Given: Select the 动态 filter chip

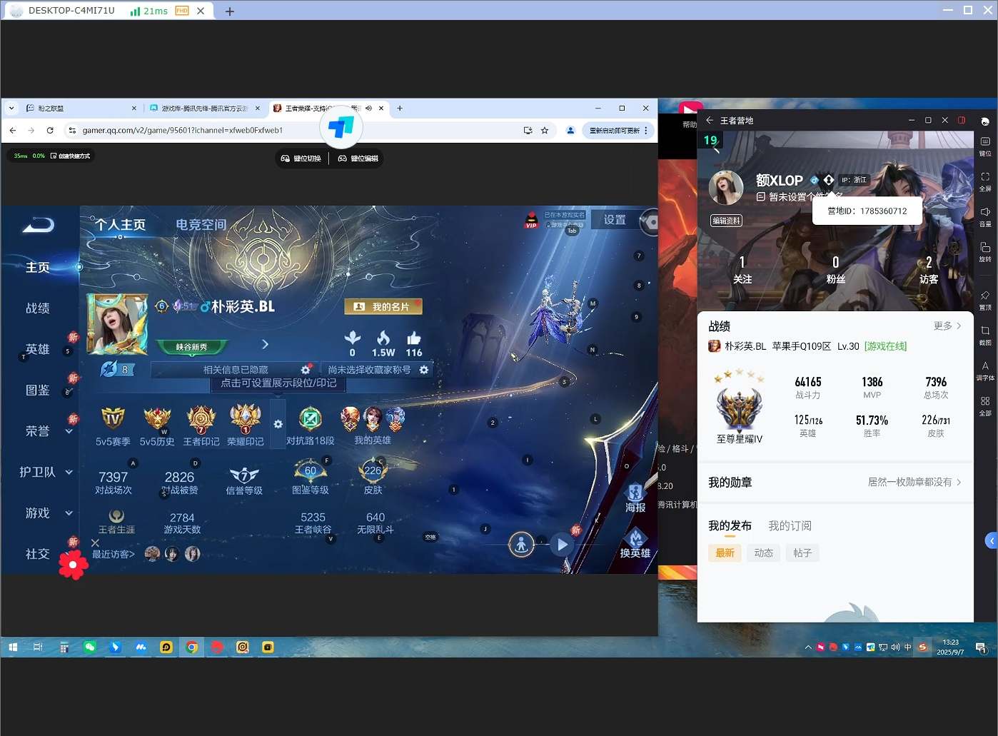Looking at the screenshot, I should (x=763, y=553).
